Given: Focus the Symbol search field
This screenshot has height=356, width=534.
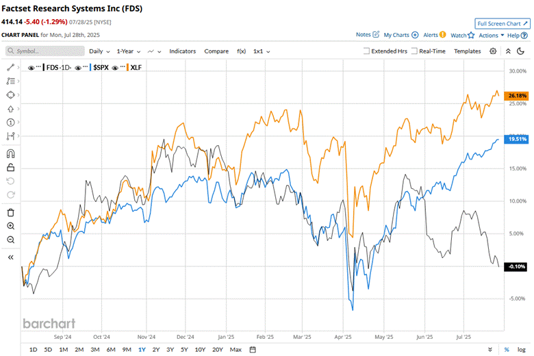Looking at the screenshot, I should point(45,51).
